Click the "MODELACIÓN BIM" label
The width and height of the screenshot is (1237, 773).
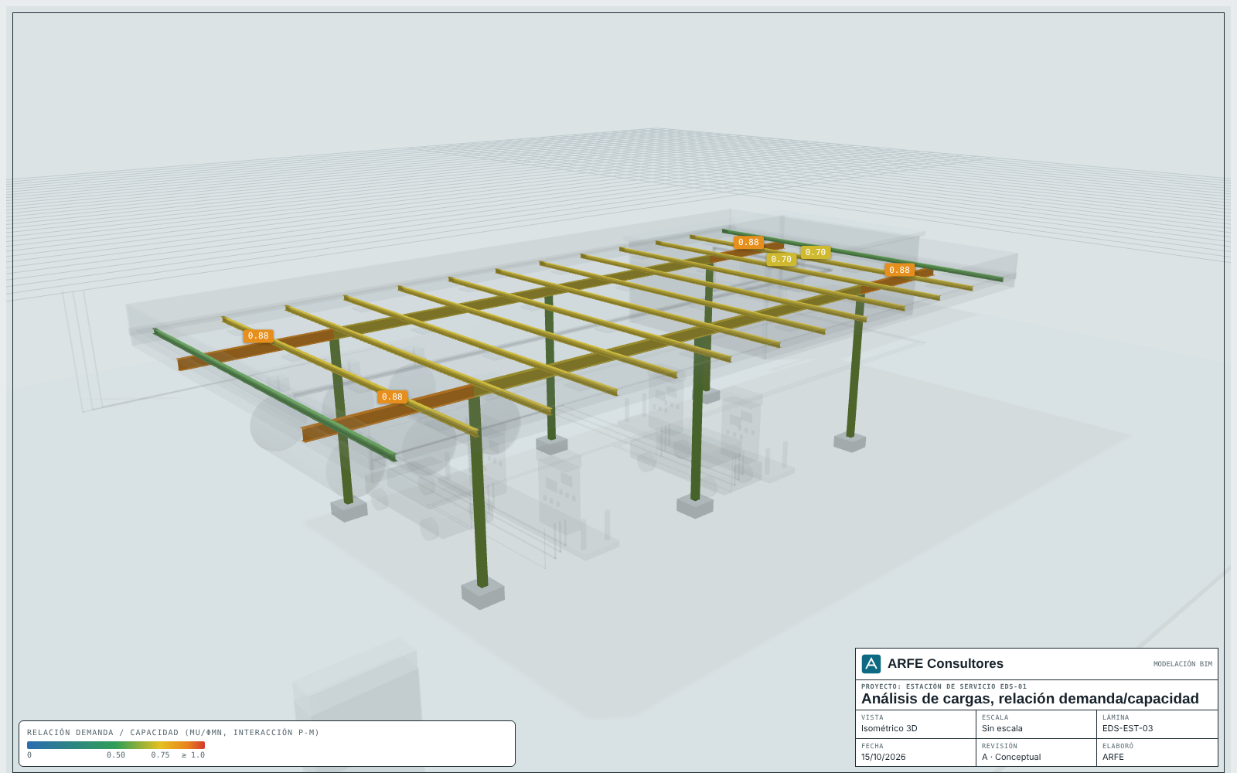pyautogui.click(x=1183, y=664)
